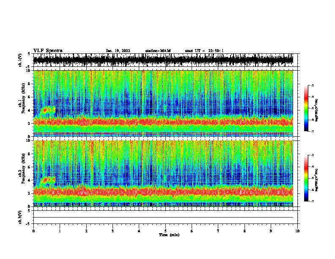This screenshot has width=335, height=259.
Task: Click the 'VLF Spectra' plot title
Action: coord(48,51)
